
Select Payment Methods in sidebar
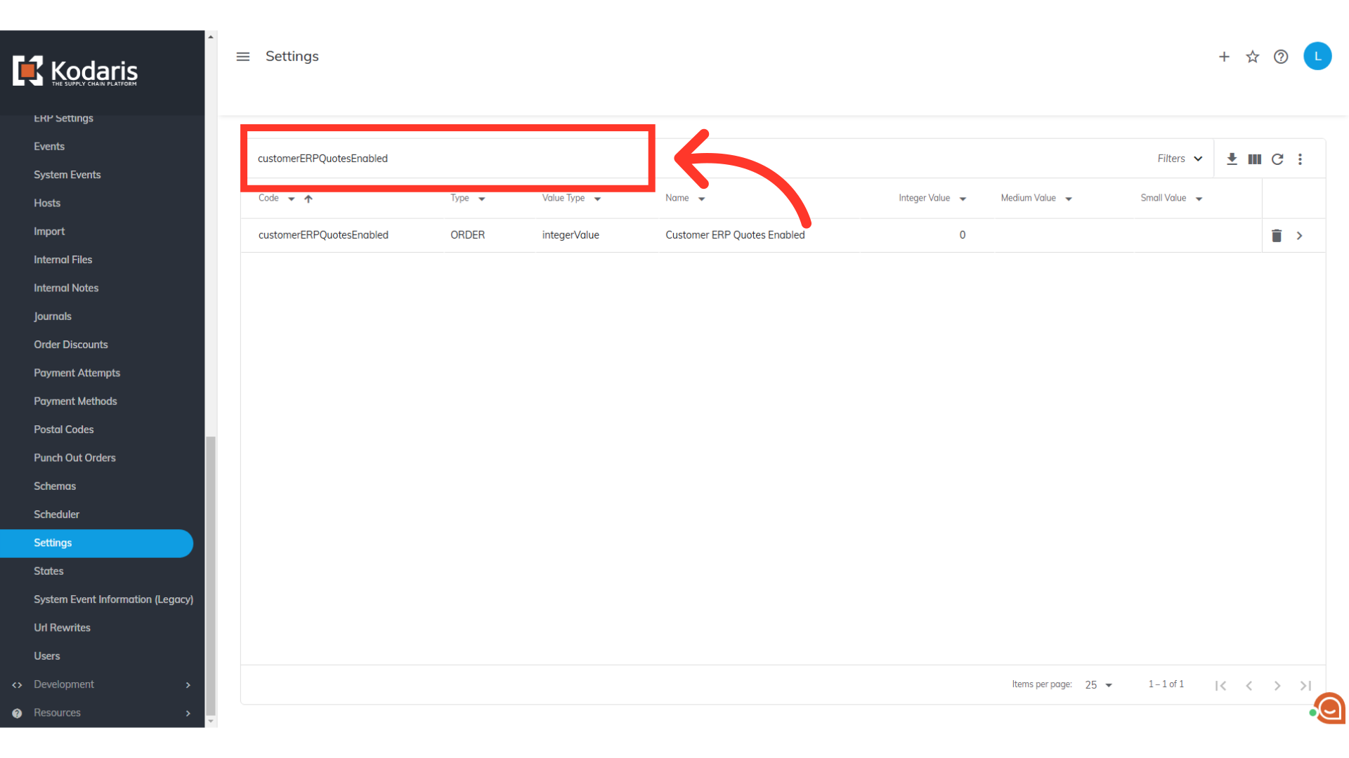pyautogui.click(x=75, y=401)
